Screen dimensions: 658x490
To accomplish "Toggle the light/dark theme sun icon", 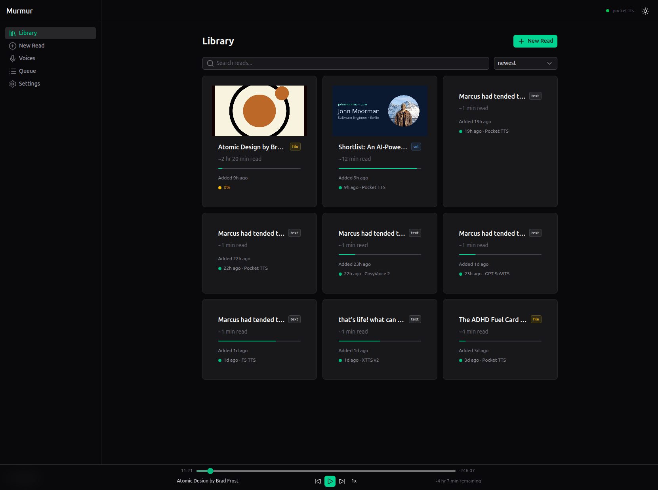I will click(x=645, y=11).
